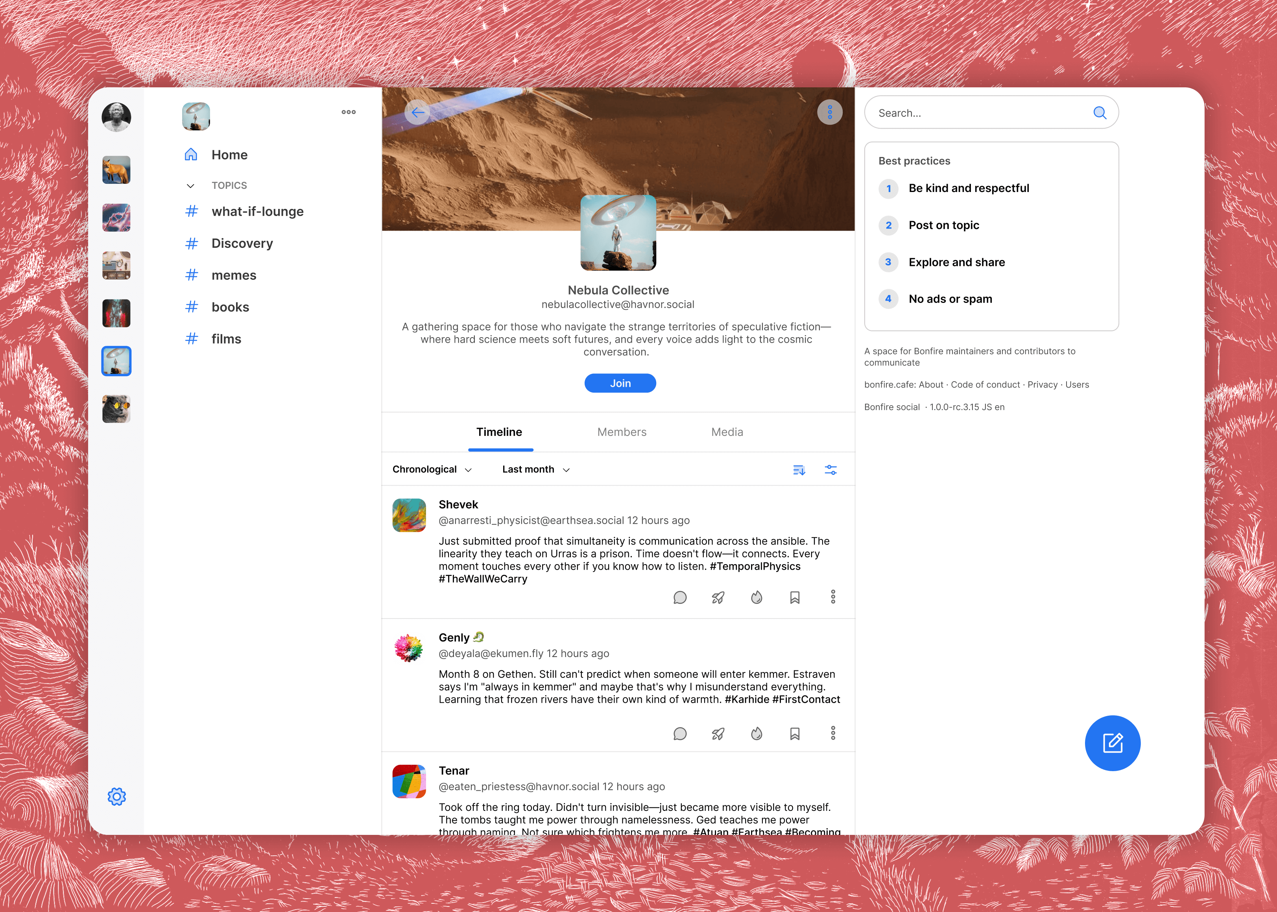
Task: Like Genly's post with flame icon
Action: tap(757, 733)
